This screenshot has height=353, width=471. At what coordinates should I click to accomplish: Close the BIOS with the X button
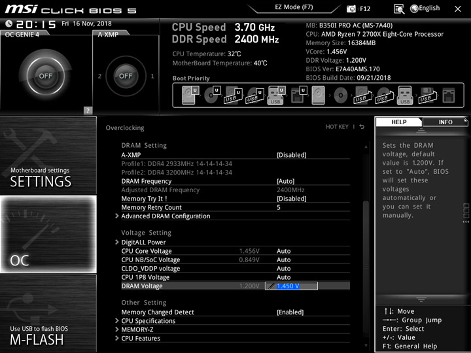[x=457, y=9]
